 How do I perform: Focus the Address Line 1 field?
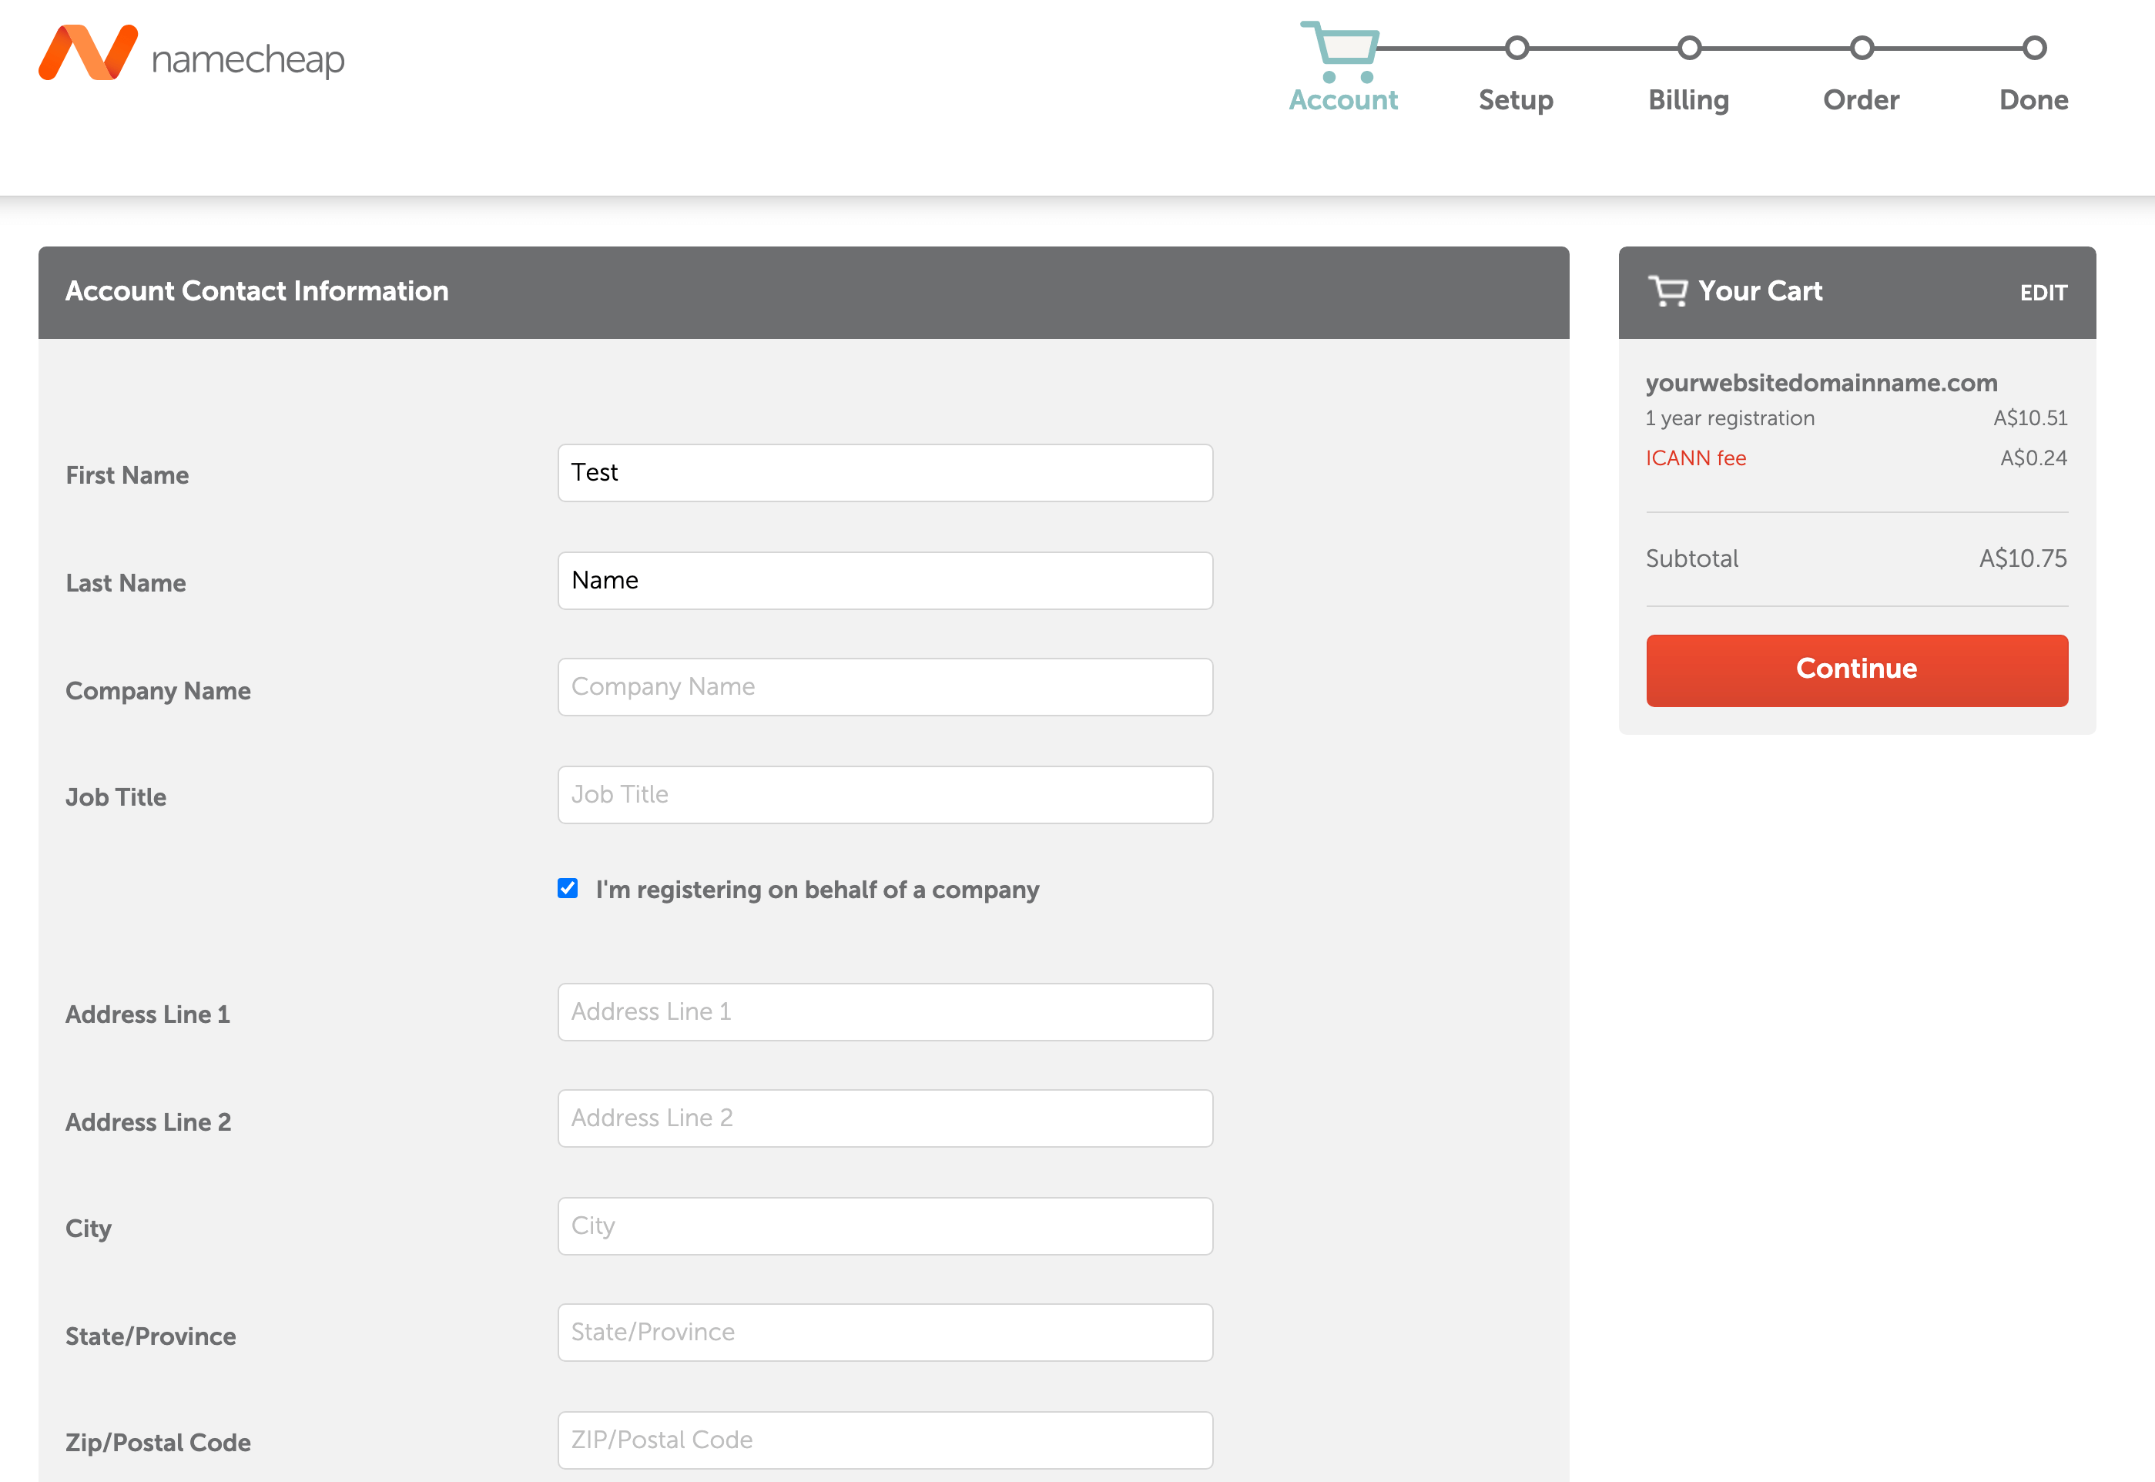pyautogui.click(x=885, y=1012)
